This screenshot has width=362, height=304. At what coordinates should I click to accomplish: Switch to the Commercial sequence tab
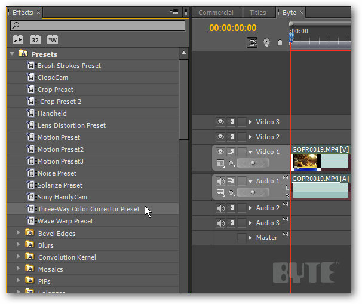tap(216, 13)
